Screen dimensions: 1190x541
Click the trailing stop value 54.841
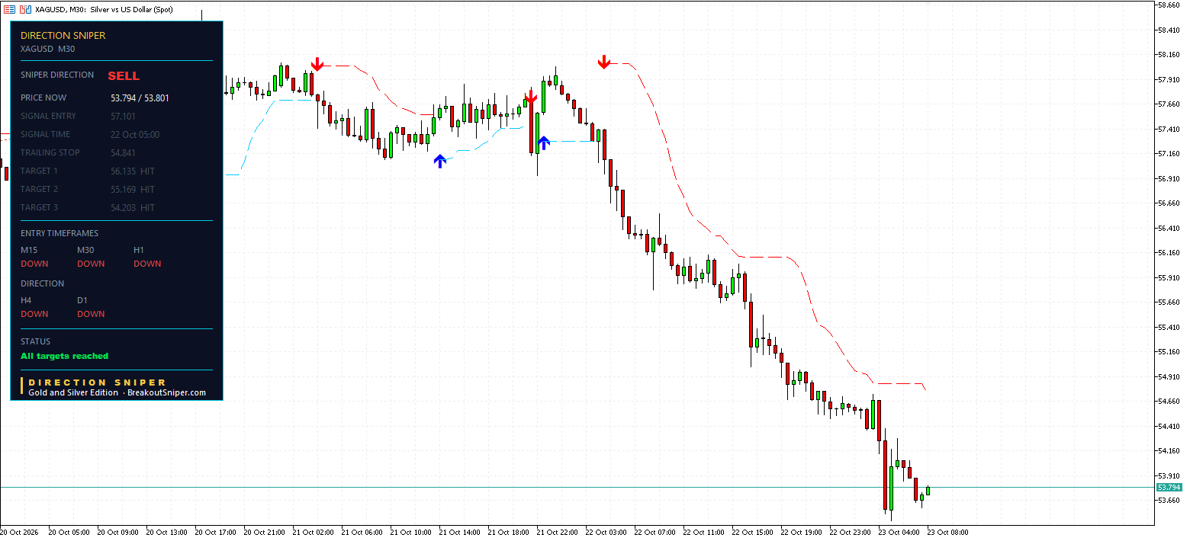pyautogui.click(x=123, y=153)
